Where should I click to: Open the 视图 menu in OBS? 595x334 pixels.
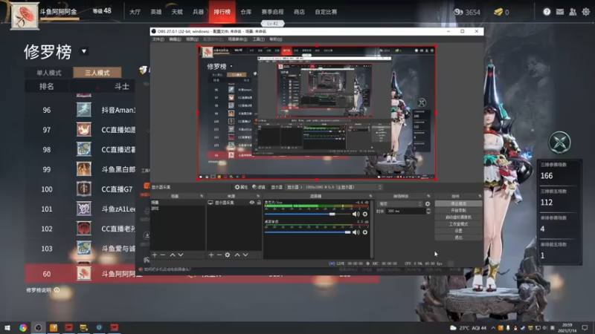coord(192,39)
